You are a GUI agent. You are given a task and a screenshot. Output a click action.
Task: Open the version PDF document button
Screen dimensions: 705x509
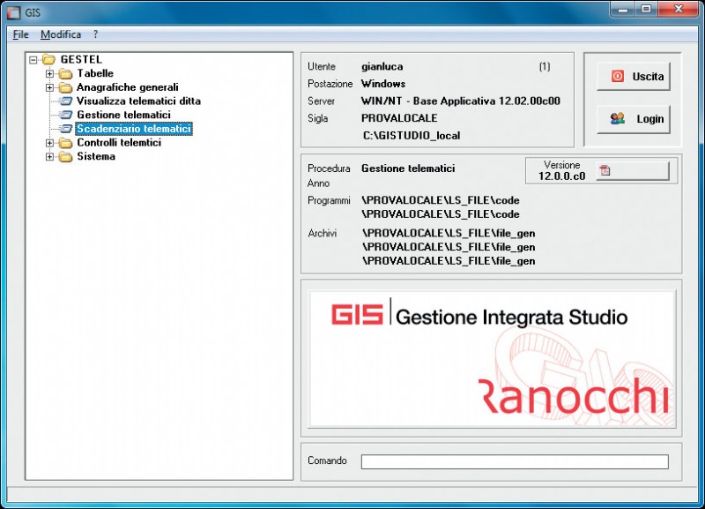[x=633, y=171]
